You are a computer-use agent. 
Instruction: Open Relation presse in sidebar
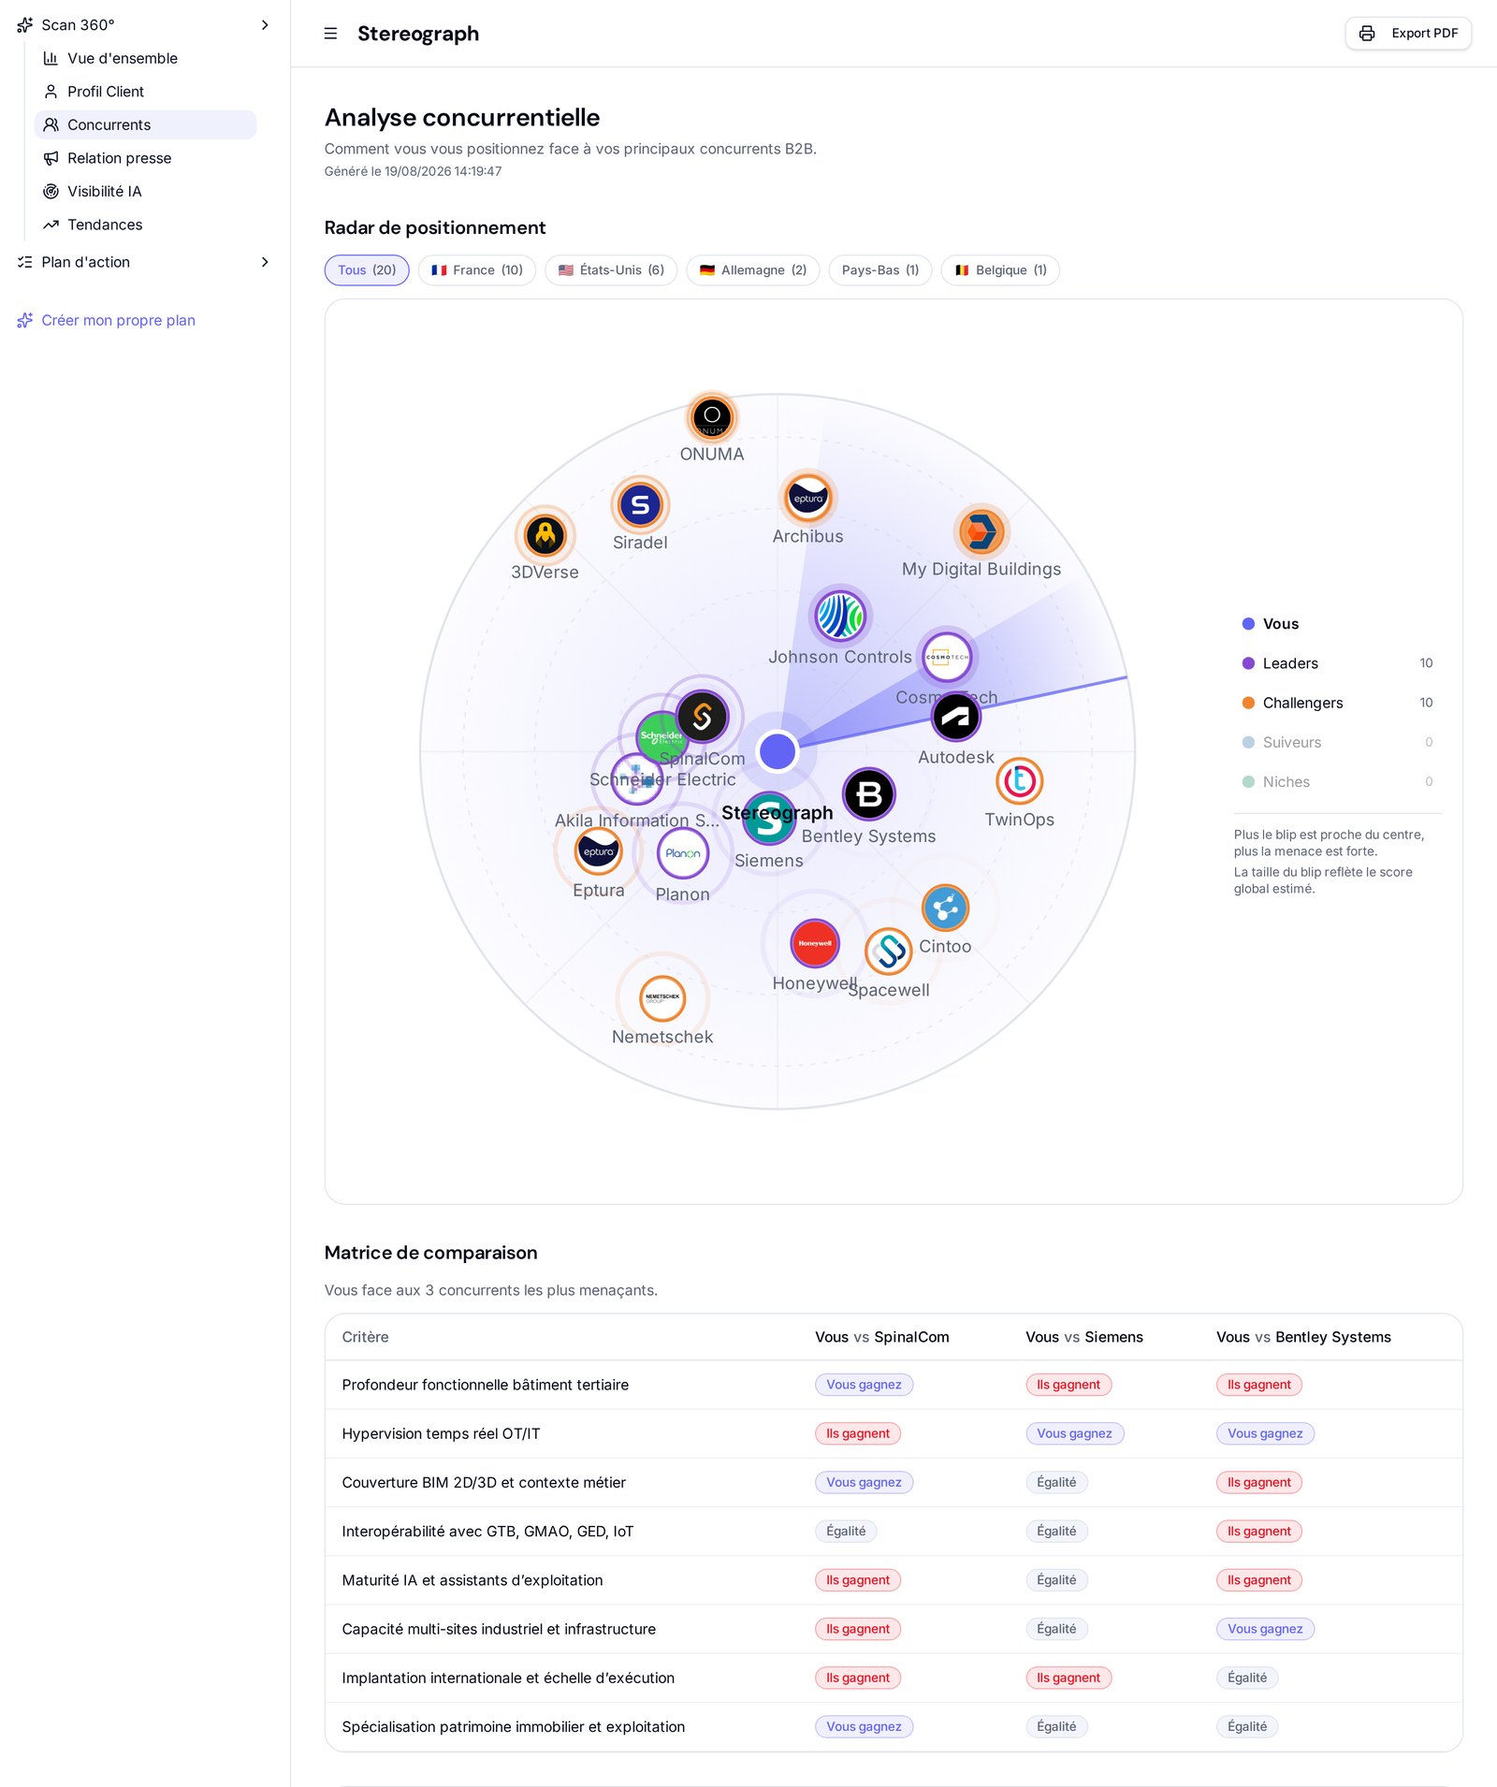(x=145, y=158)
